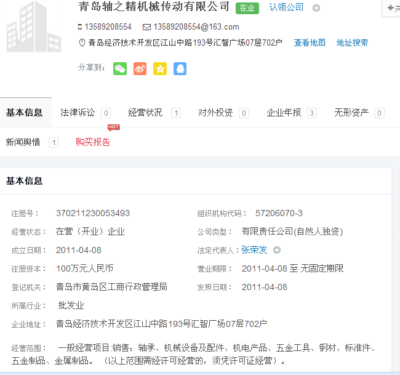
Task: Share to Weibo via red icon
Action: point(140,68)
